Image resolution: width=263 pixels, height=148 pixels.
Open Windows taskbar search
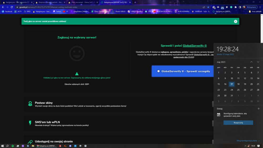(x=7, y=146)
